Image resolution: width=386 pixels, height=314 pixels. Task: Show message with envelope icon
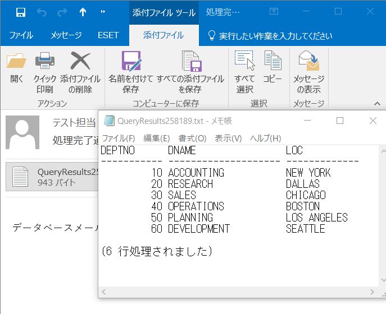[x=308, y=62]
